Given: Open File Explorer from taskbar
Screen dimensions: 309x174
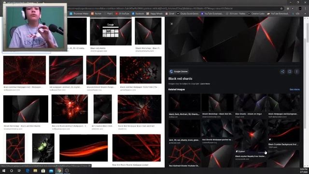Looking at the screenshot, I should click(x=35, y=171).
